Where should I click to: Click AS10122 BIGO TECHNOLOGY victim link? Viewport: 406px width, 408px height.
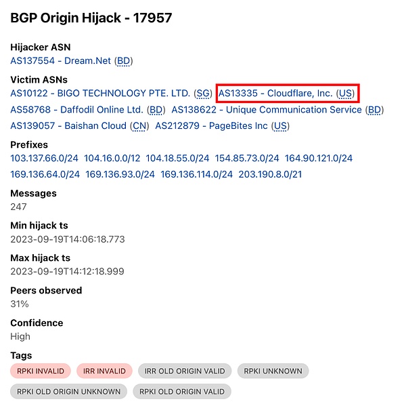click(100, 93)
